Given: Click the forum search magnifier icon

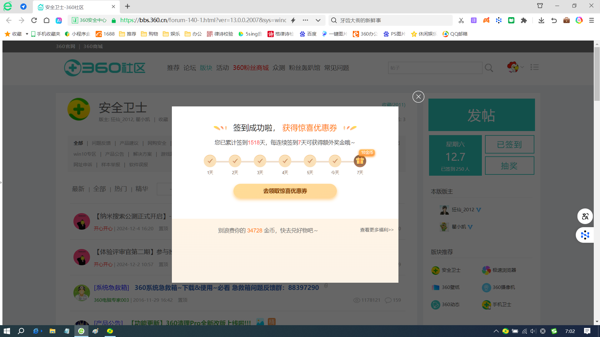Looking at the screenshot, I should coord(489,68).
